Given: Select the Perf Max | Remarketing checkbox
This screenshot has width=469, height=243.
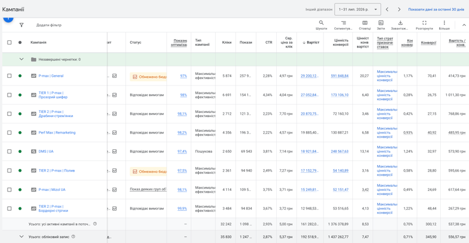Looking at the screenshot, I should [x=9, y=133].
